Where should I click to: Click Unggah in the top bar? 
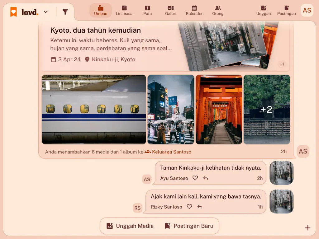point(264,10)
